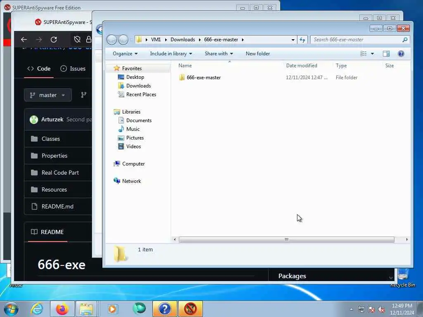Viewport: 423px width, 317px height.
Task: Click the Windows Start button
Action: click(11, 309)
